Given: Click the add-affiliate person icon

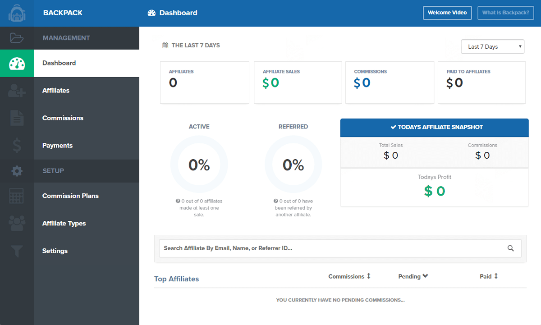Looking at the screenshot, I should (x=17, y=91).
